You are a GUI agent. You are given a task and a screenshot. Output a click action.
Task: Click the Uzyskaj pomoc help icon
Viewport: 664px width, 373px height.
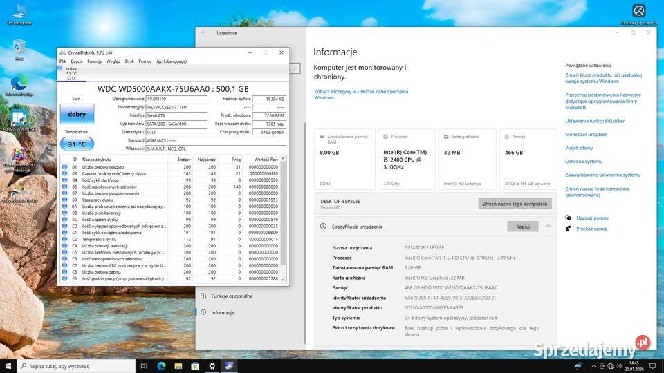coord(569,218)
